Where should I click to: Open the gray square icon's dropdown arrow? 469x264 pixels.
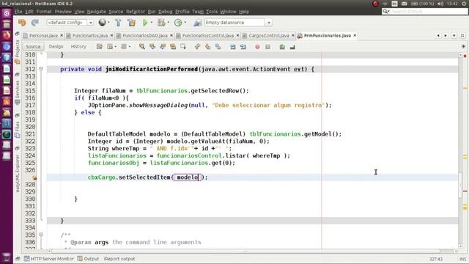pos(130,47)
